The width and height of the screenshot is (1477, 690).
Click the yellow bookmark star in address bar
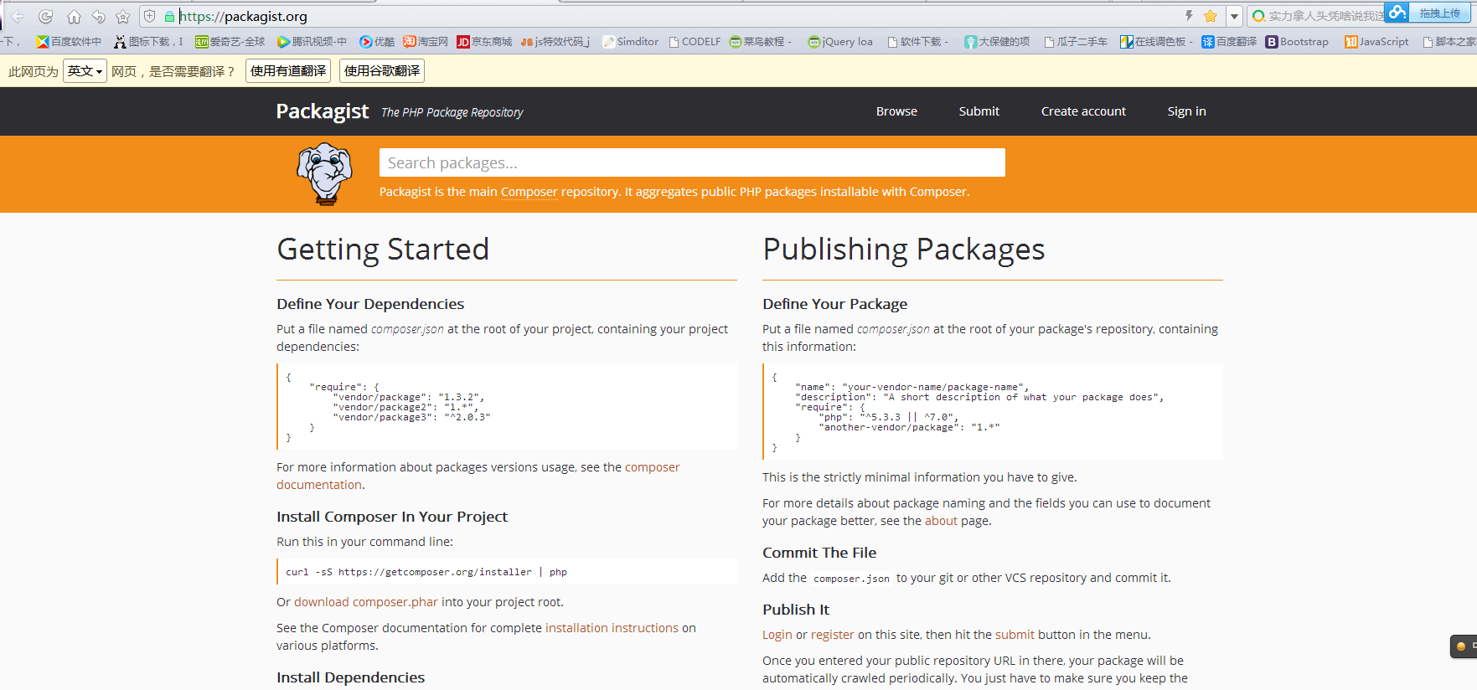pyautogui.click(x=1211, y=16)
